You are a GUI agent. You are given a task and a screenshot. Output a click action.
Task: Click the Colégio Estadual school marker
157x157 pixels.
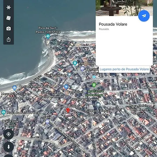point(98,105)
